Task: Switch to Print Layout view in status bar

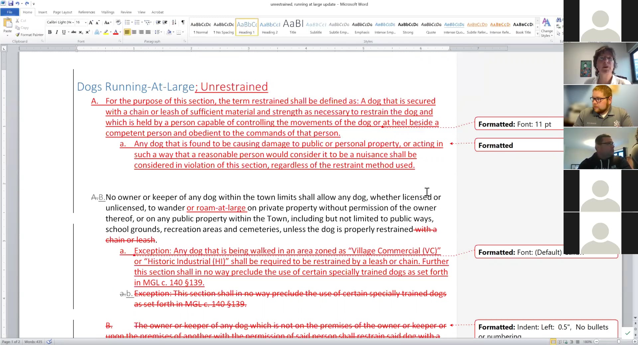Action: (x=553, y=342)
